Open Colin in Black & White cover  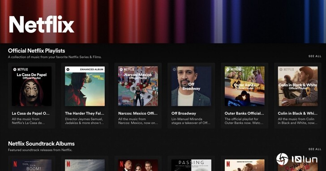point(298,86)
